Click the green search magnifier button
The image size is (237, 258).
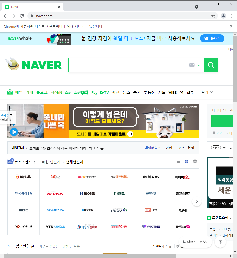tap(211, 65)
